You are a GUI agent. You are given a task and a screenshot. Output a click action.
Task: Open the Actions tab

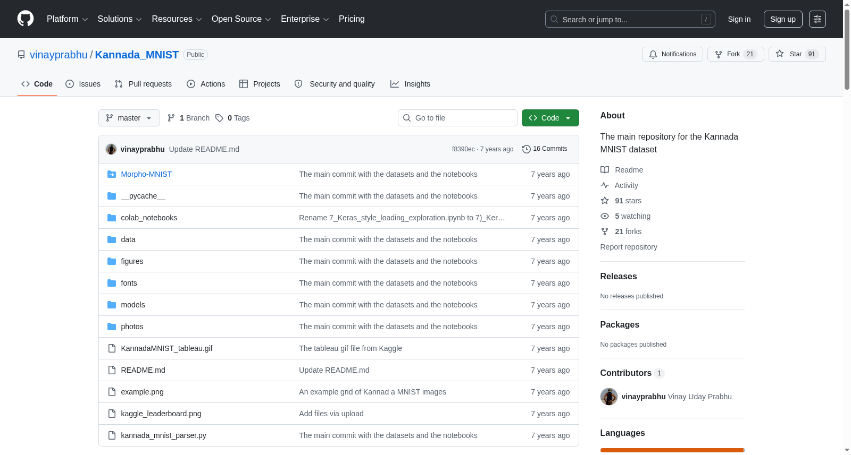point(206,84)
